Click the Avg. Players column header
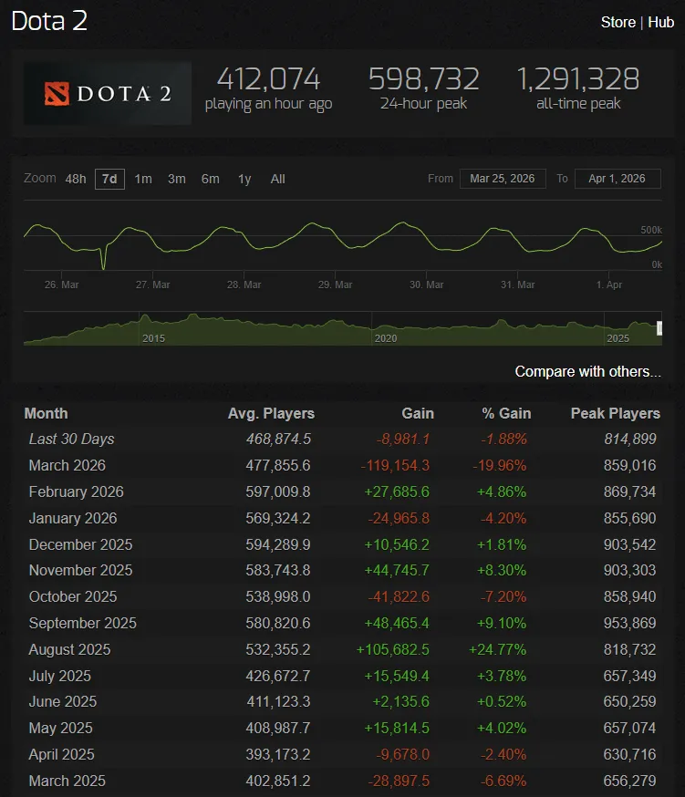Viewport: 685px width, 797px height. pyautogui.click(x=271, y=413)
